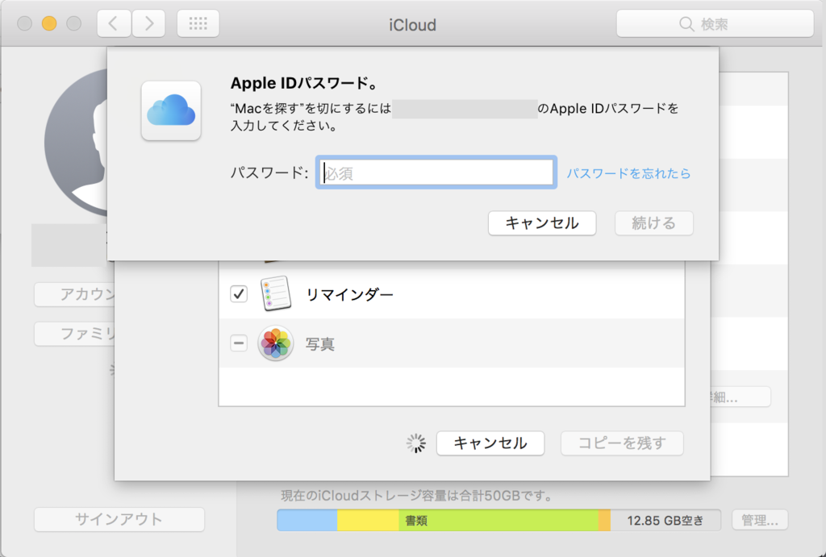Click the blue segment of storage bar
This screenshot has width=826, height=557.
click(307, 520)
